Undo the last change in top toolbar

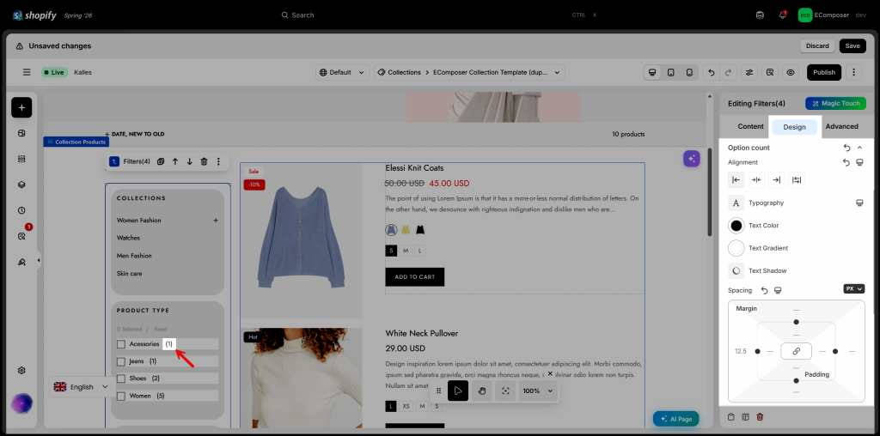point(712,72)
